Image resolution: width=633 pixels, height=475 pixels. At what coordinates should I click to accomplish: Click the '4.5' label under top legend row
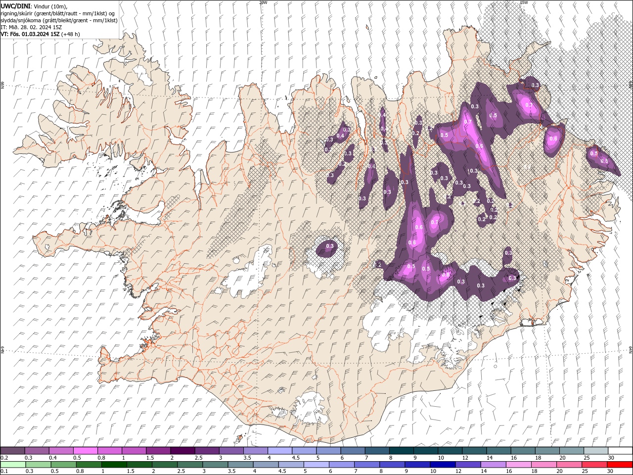[296, 458]
